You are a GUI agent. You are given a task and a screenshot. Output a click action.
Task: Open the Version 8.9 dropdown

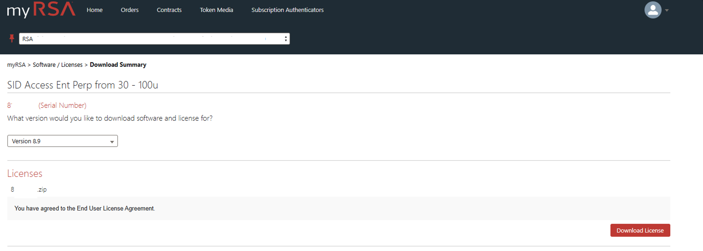tap(63, 141)
